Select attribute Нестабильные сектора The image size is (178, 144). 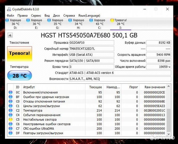[40, 119]
